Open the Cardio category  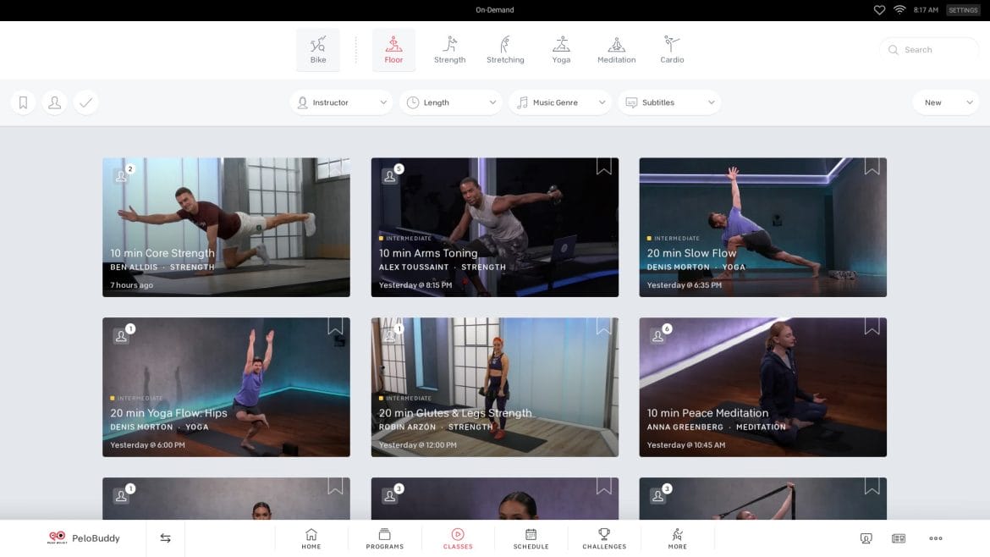click(672, 50)
